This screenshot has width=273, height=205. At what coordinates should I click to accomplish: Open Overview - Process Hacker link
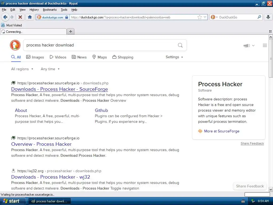pos(41,144)
